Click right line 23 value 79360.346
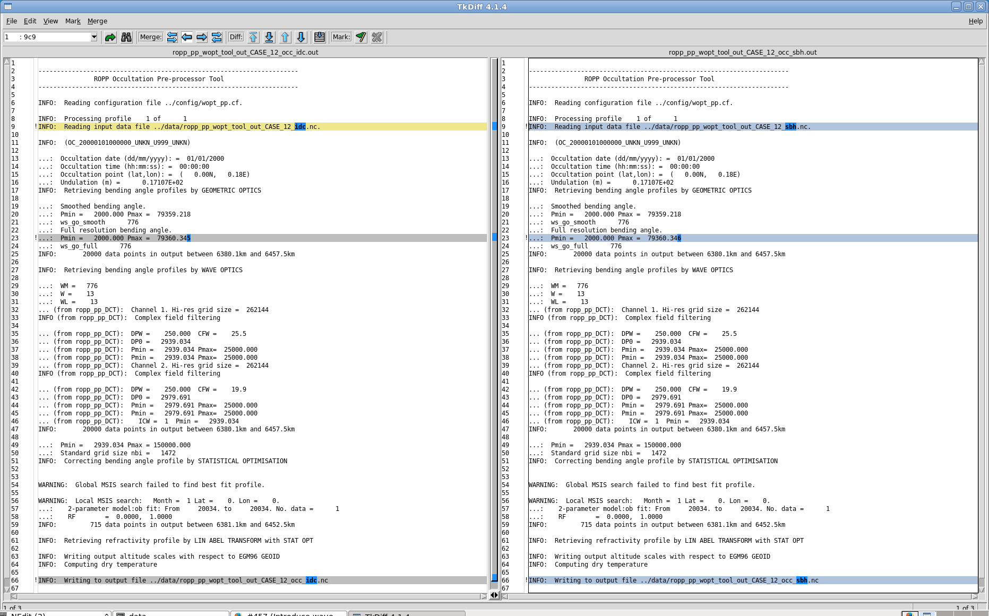Image resolution: width=989 pixels, height=616 pixels. 664,238
